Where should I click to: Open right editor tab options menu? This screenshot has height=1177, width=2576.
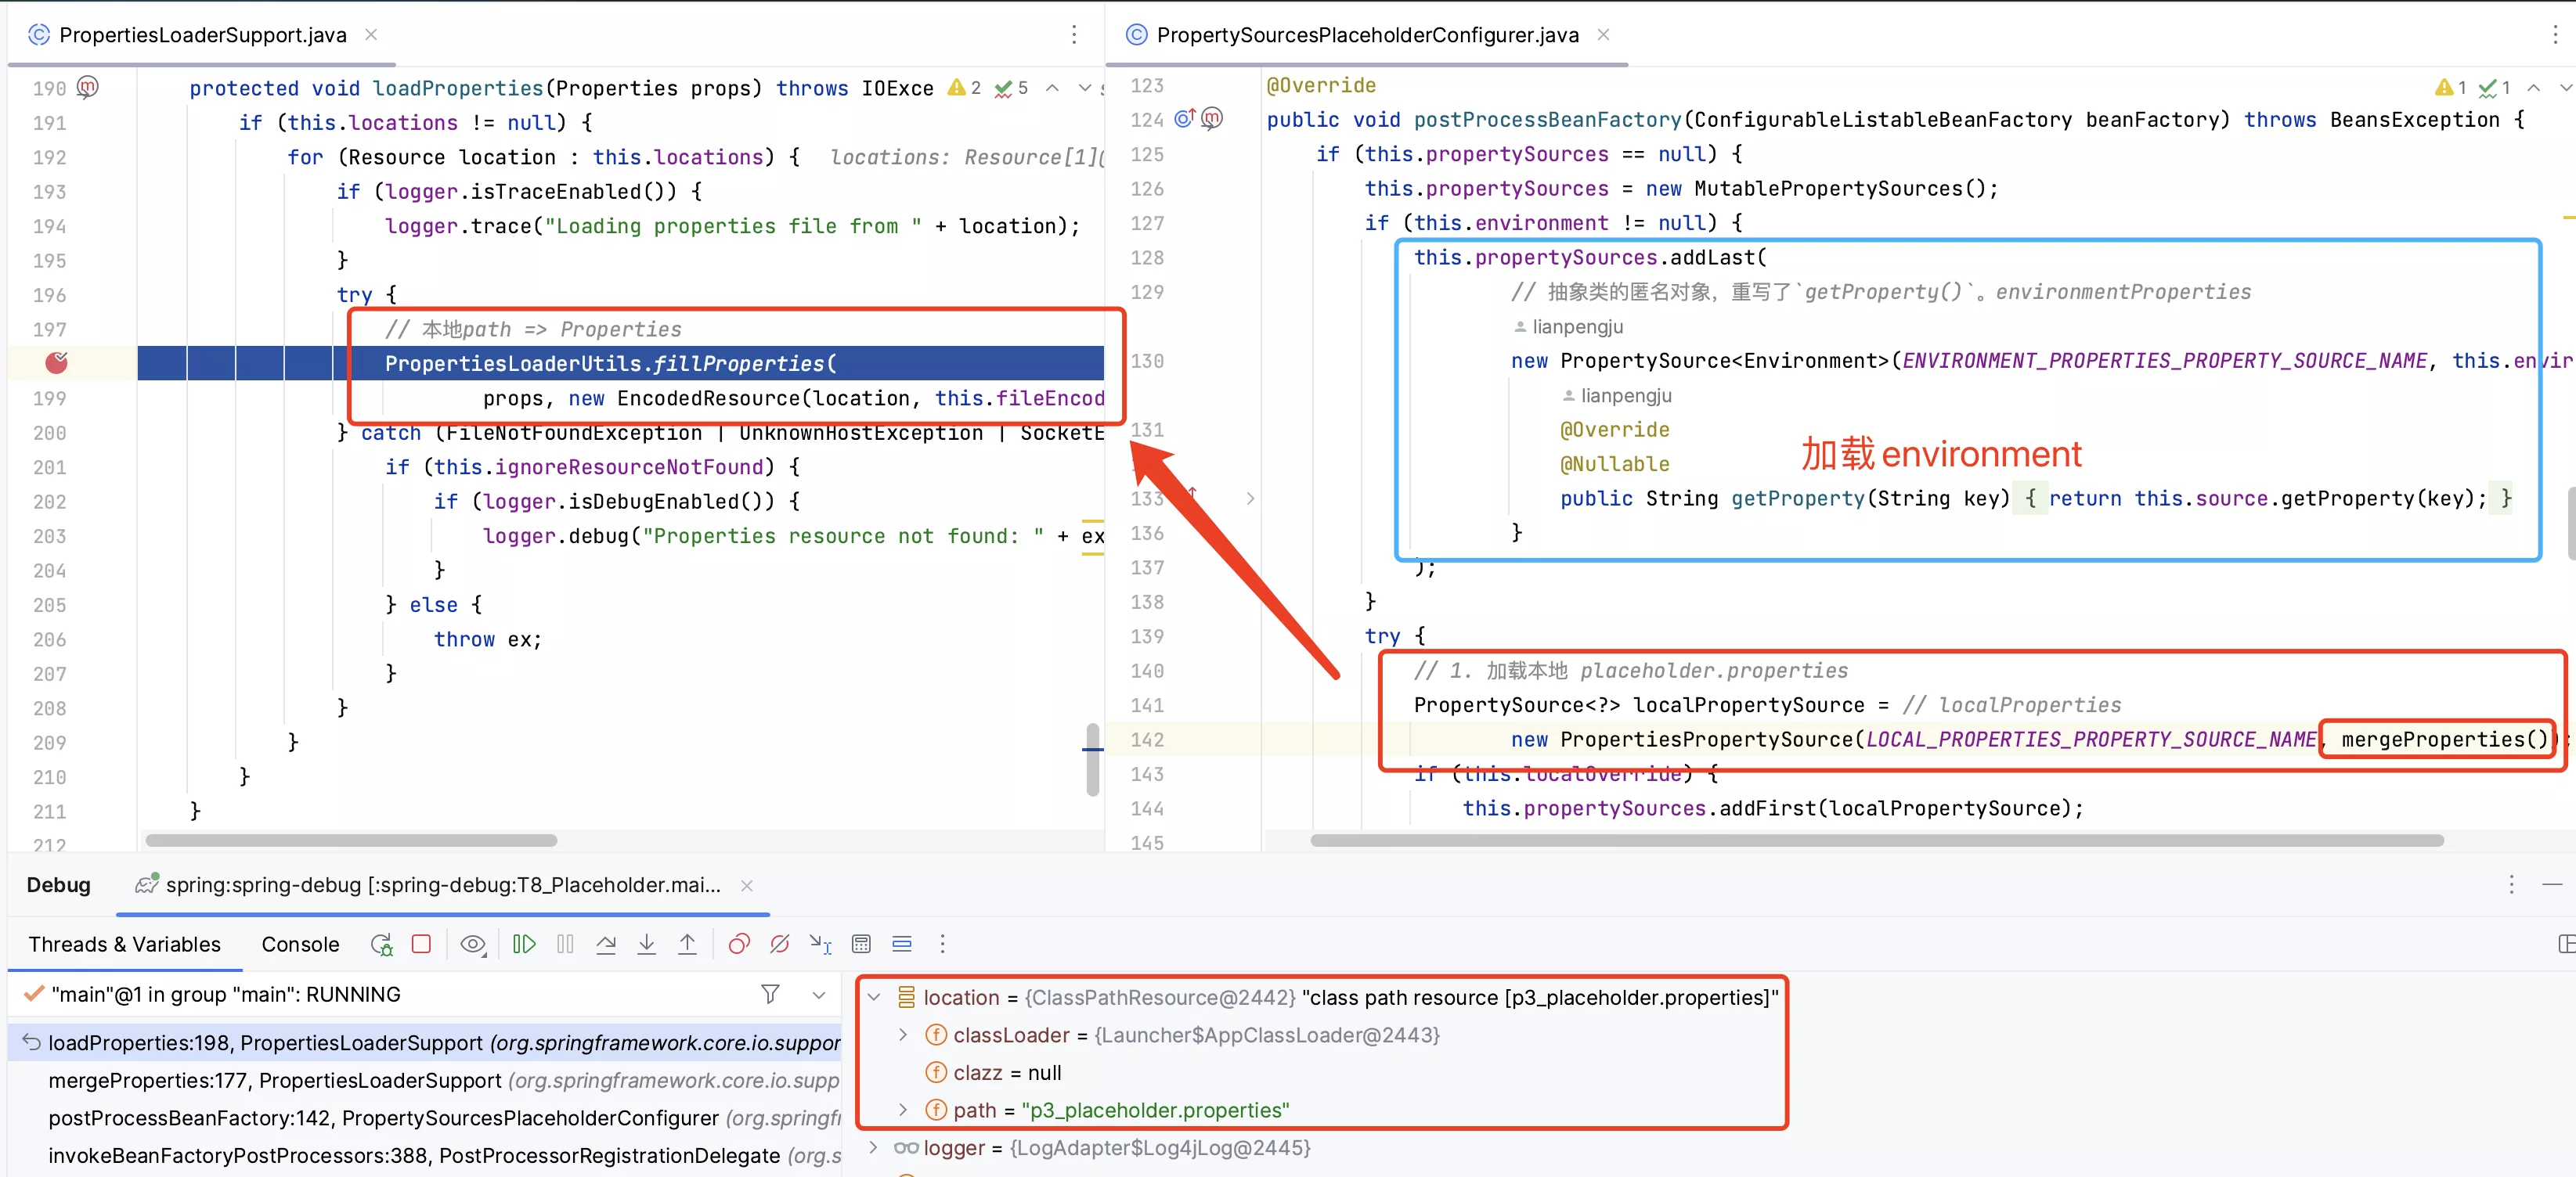click(2556, 35)
